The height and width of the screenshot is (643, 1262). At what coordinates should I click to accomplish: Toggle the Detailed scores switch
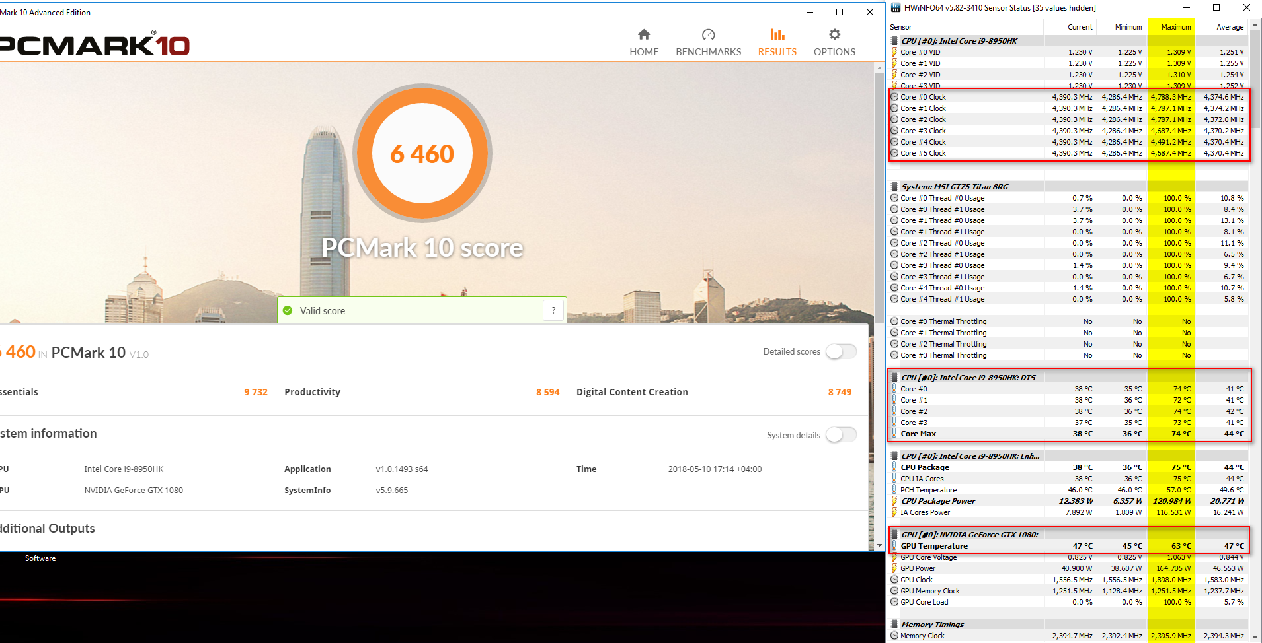click(841, 351)
